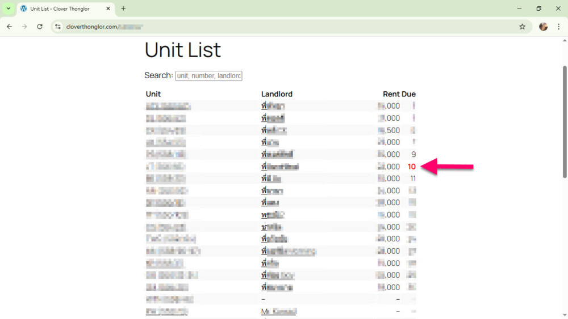
Task: Bookmark this page with the star icon
Action: pos(522,27)
